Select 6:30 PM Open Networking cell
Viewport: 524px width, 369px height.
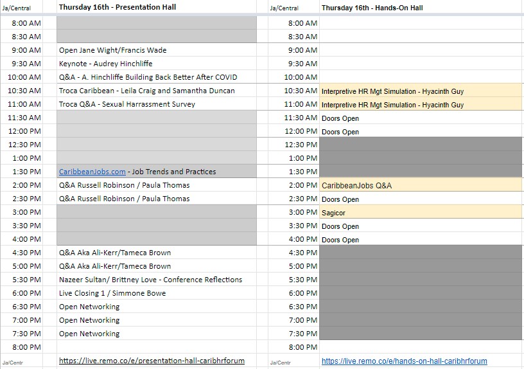[x=157, y=307]
